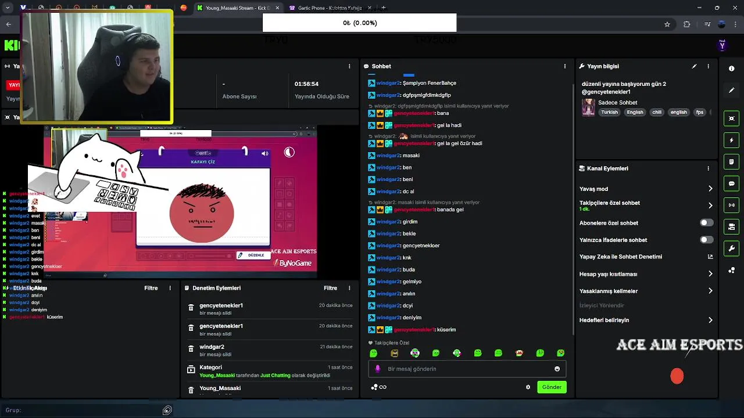The height and width of the screenshot is (418, 744).
Task: Go back with browser arrow
Action: (8, 24)
